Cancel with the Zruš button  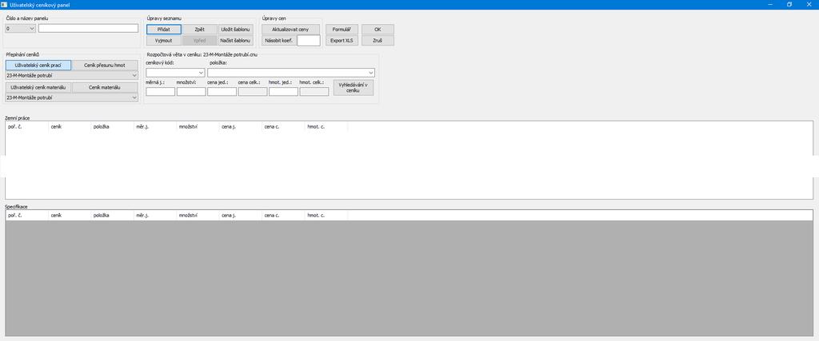[x=378, y=40]
